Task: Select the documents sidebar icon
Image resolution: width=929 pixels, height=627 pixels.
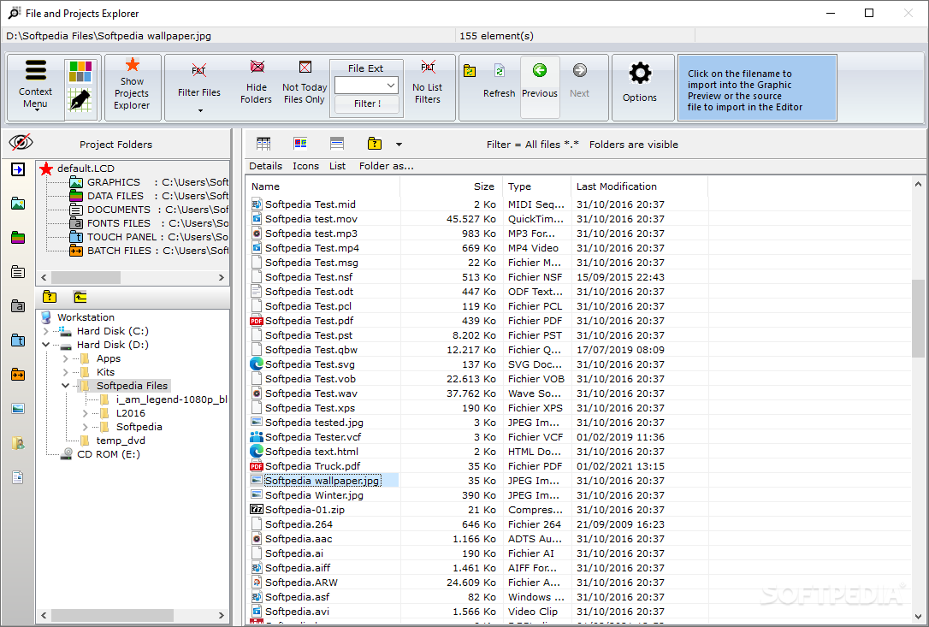Action: pos(18,272)
